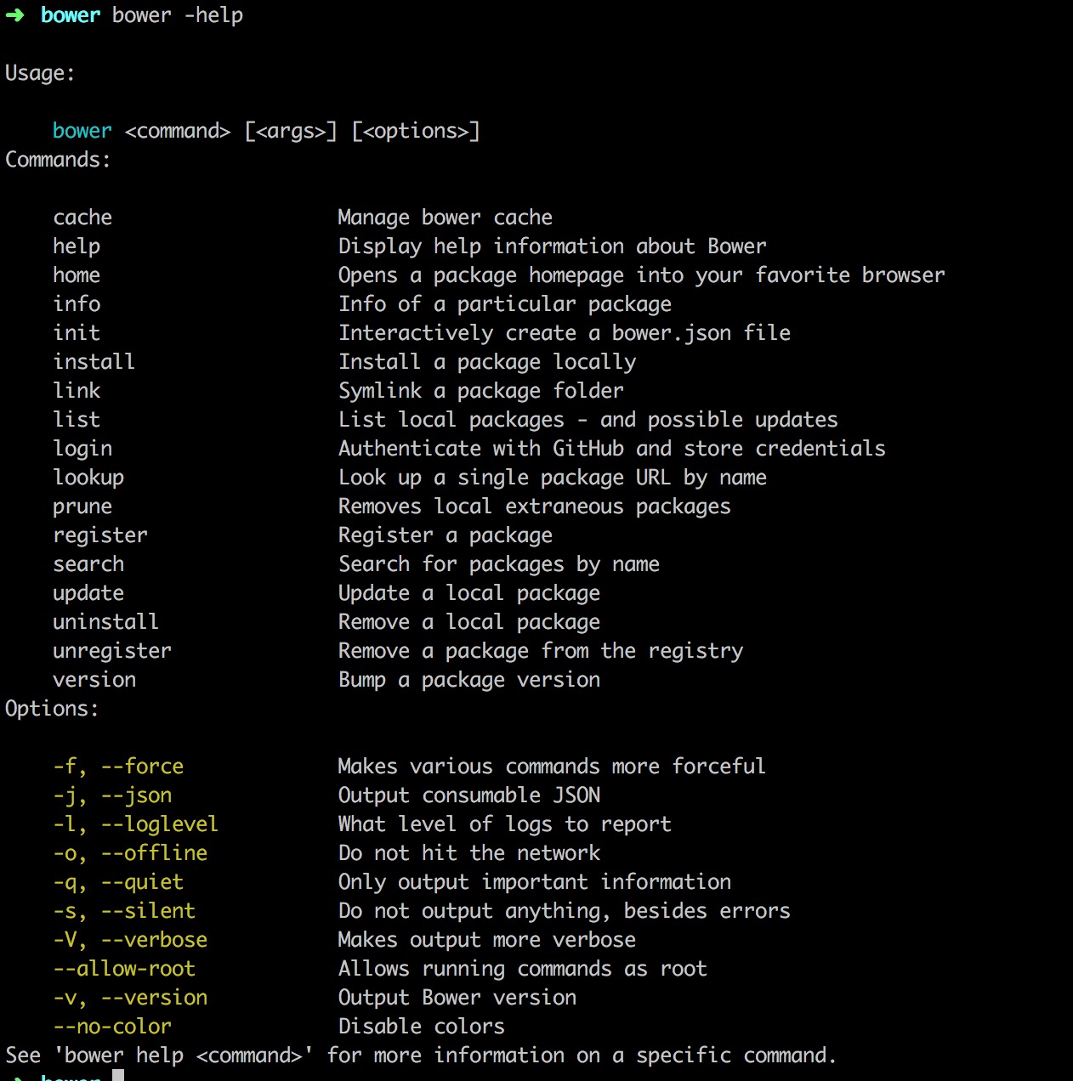Click the 'lookup' command name
This screenshot has height=1081, width=1073.
[88, 478]
